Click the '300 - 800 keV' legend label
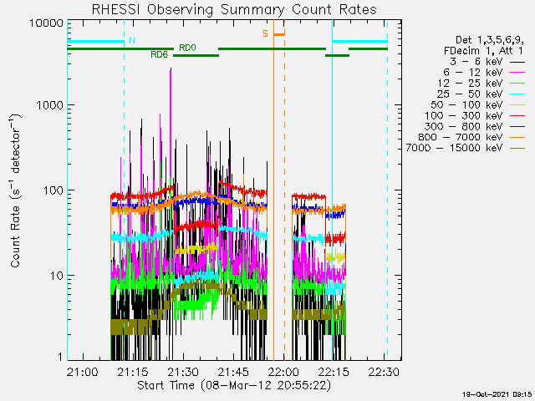Image resolution: width=535 pixels, height=401 pixels. pos(464,126)
